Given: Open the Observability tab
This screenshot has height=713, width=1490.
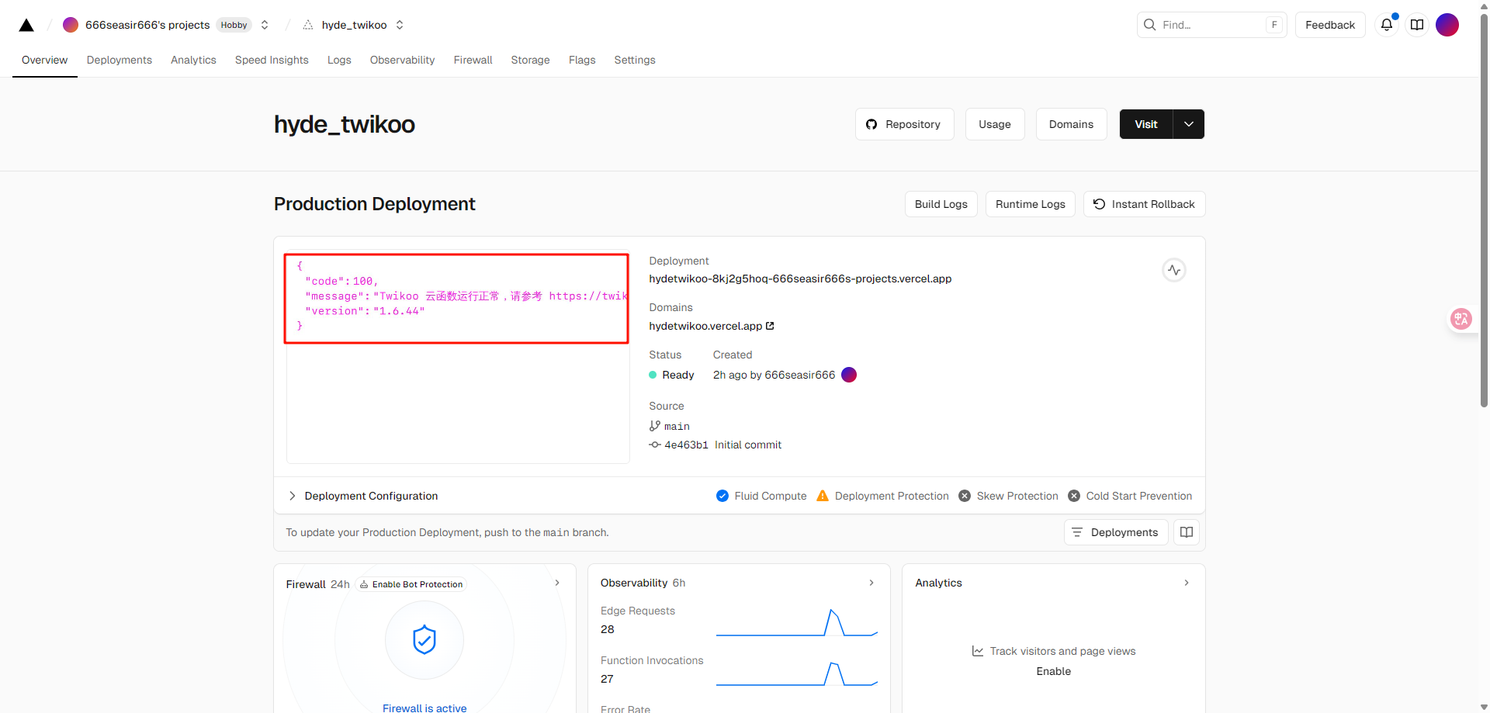Looking at the screenshot, I should [402, 60].
